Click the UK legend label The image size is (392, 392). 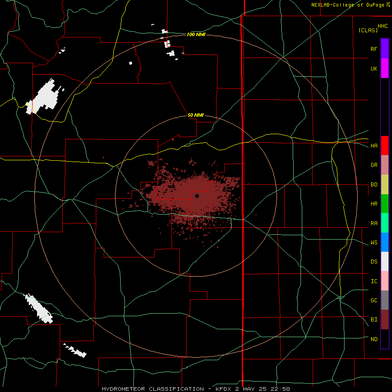coord(374,68)
